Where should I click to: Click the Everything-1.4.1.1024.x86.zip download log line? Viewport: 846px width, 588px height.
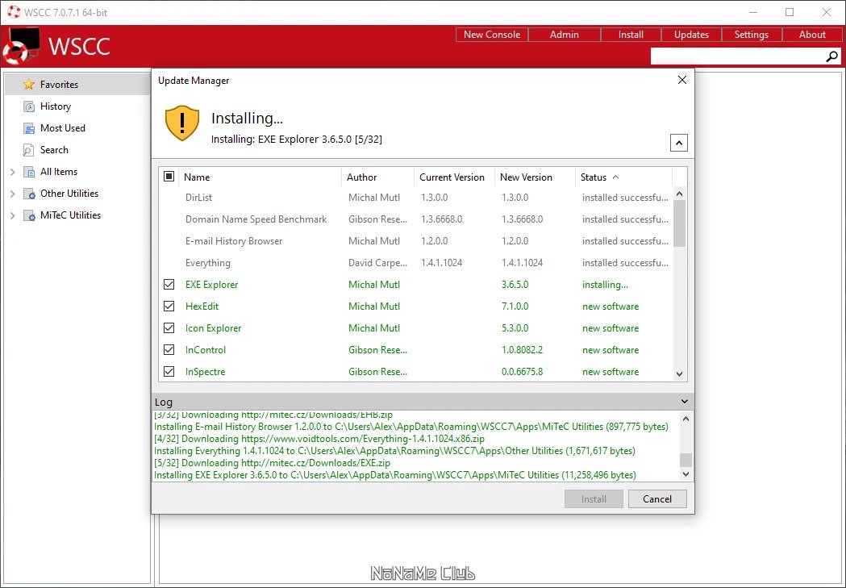pyautogui.click(x=319, y=439)
